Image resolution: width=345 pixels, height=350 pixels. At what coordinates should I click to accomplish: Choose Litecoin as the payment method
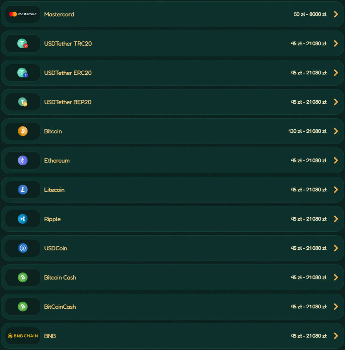[x=54, y=190]
